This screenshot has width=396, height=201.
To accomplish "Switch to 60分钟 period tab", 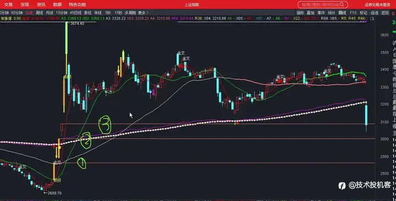I will 16,13.
